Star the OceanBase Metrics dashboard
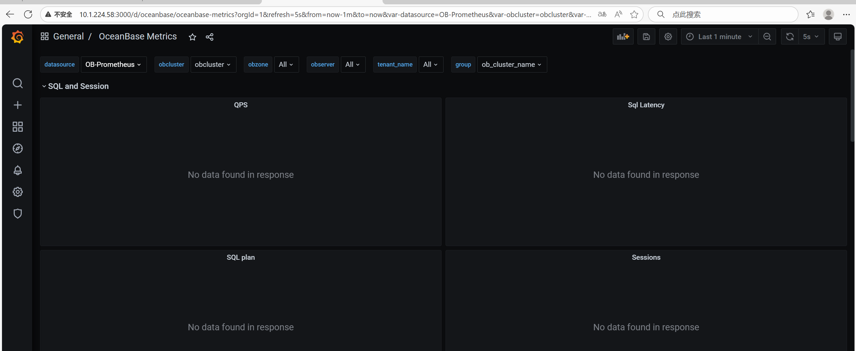Viewport: 856px width, 351px height. click(192, 37)
